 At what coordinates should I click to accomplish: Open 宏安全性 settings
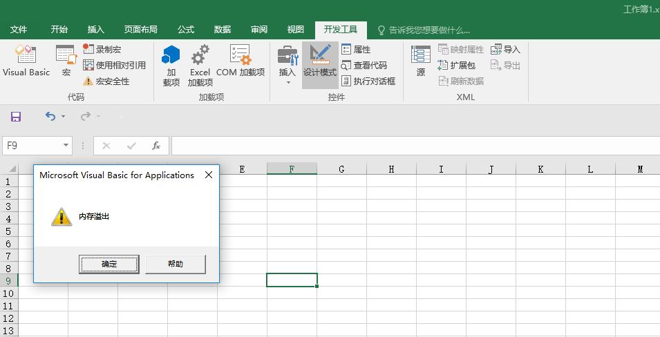[x=106, y=81]
